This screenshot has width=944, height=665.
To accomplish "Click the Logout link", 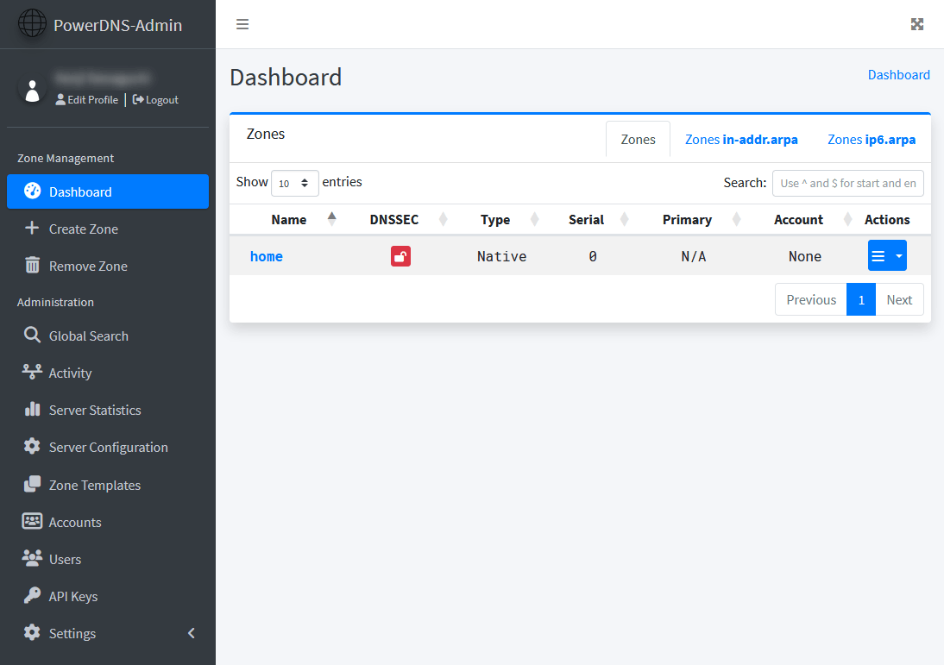I will pos(155,99).
